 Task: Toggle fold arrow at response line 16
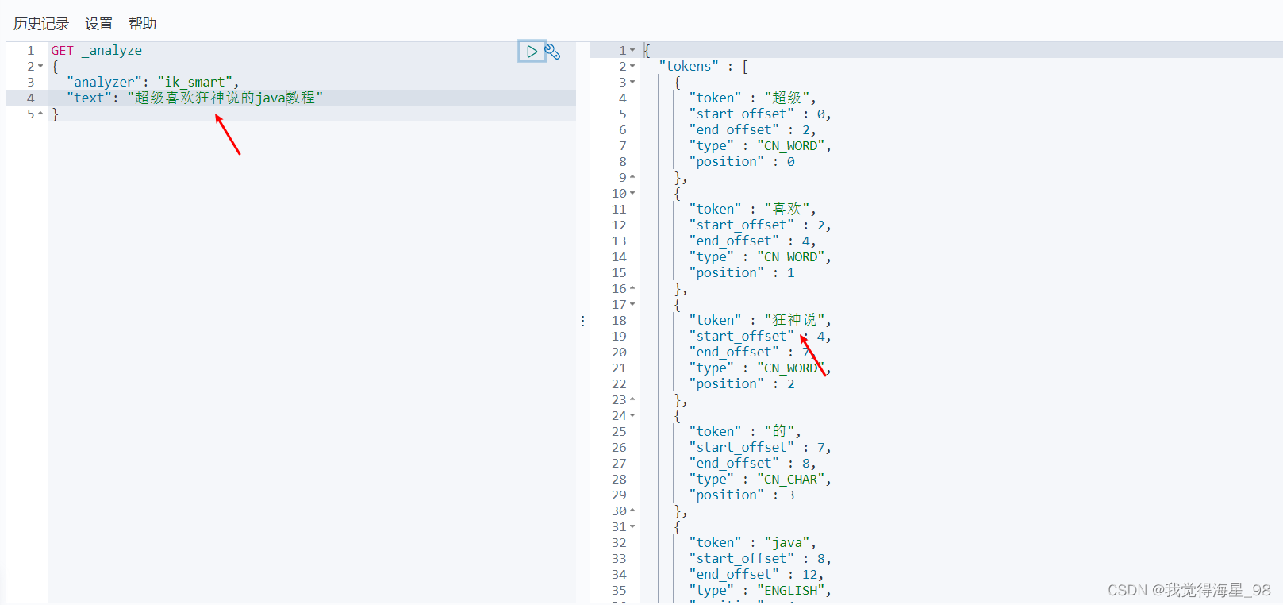pos(632,289)
